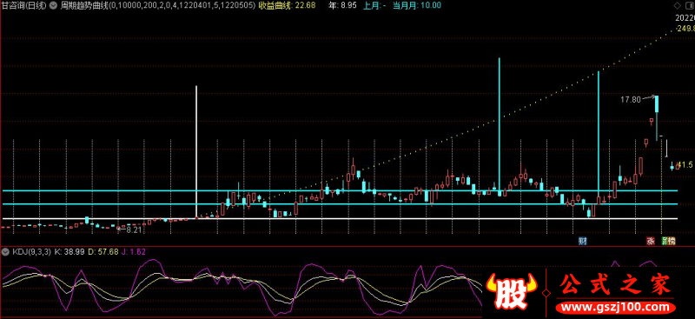Viewport: 695px width, 319px height.
Task: Click the red 涨 marker icon
Action: click(651, 241)
